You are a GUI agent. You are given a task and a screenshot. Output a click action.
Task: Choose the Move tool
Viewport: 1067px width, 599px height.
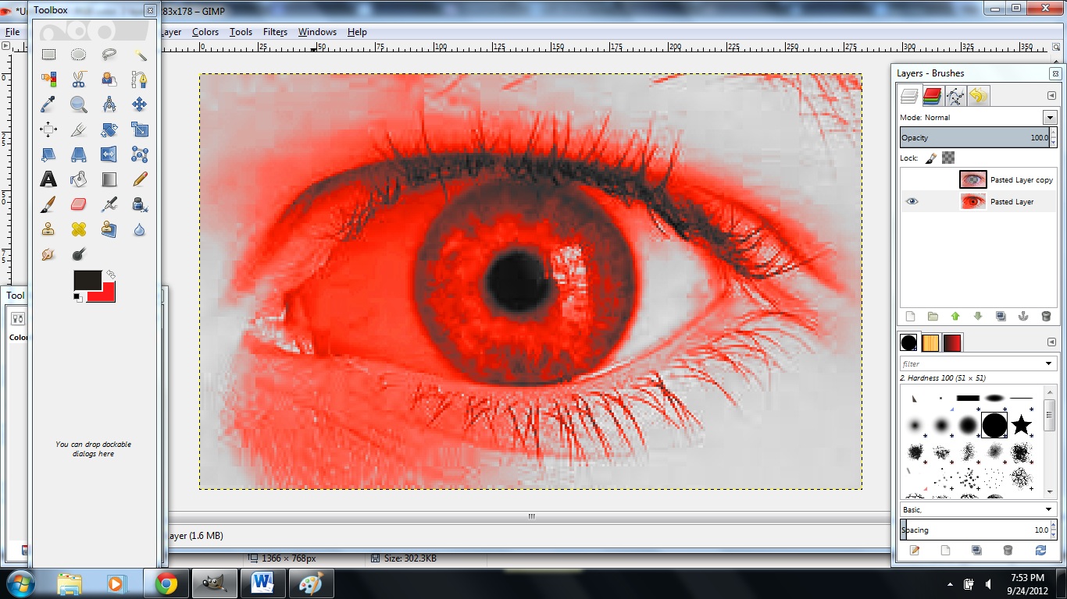point(140,105)
